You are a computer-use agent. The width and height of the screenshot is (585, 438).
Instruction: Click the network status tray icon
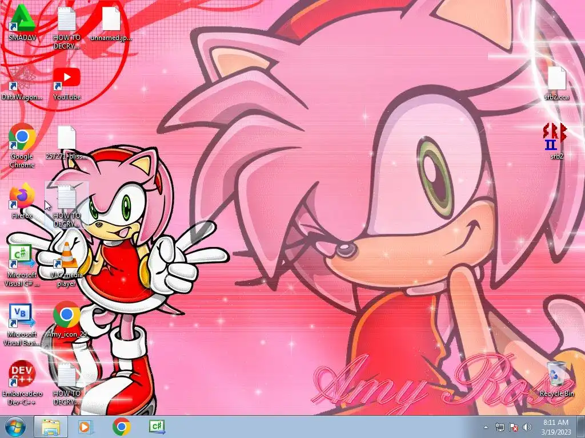click(x=500, y=427)
